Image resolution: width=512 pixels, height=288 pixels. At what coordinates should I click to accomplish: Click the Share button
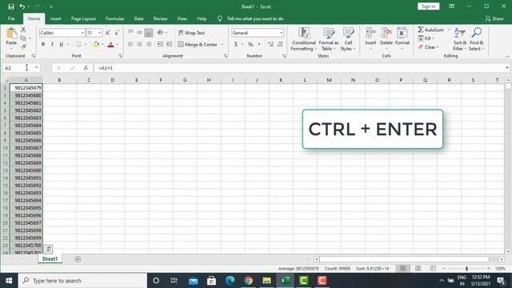[494, 18]
